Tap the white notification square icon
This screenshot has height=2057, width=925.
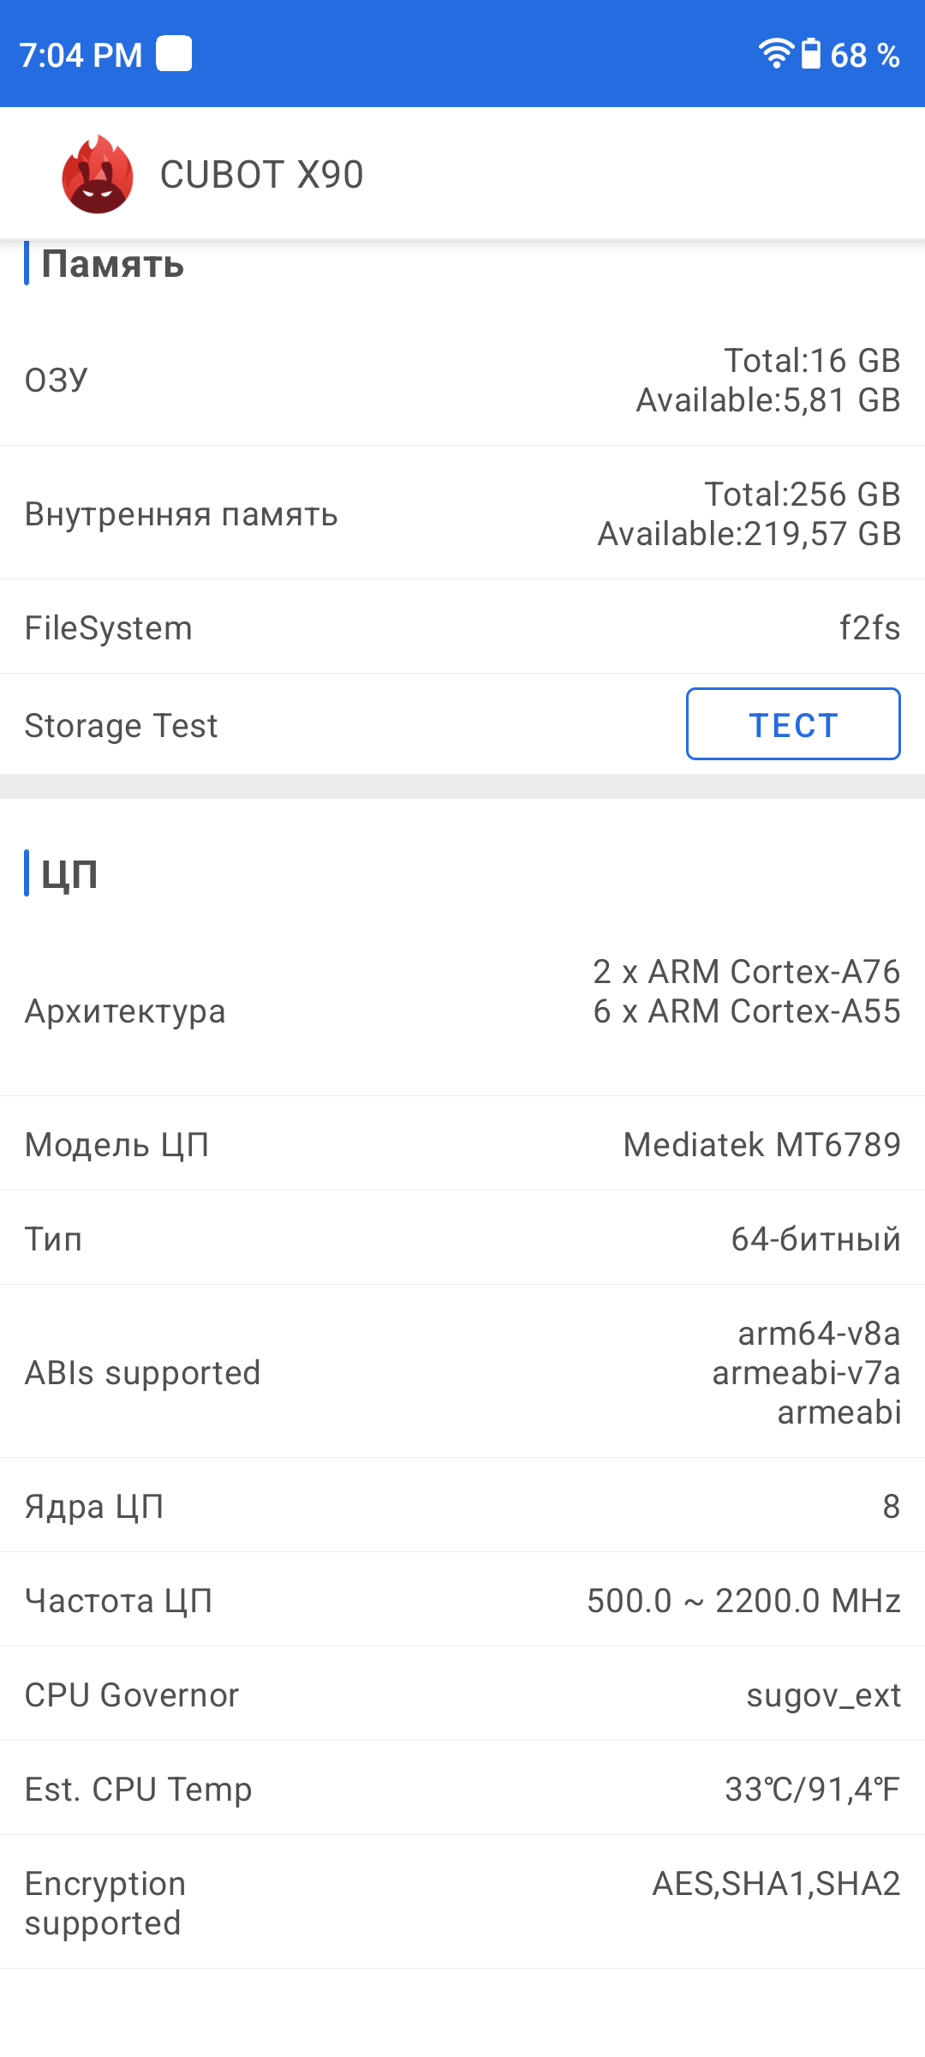point(174,54)
